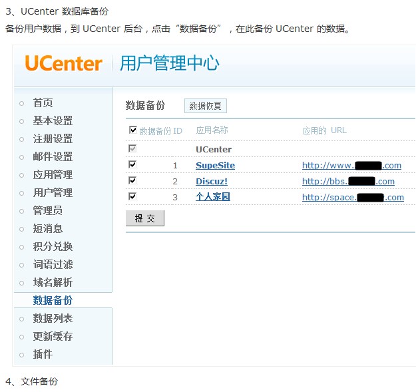
Task: Go to 域名解析 in sidebar
Action: point(53,282)
